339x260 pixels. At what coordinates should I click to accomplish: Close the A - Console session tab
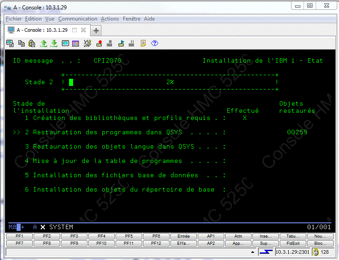coord(83,30)
